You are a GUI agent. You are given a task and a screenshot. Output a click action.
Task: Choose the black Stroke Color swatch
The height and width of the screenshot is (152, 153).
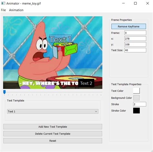tap(137, 110)
